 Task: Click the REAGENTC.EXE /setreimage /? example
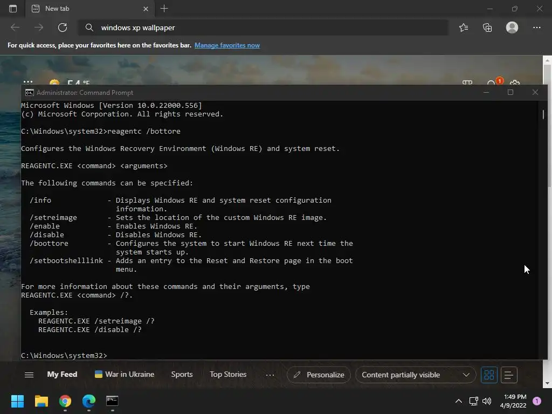tap(96, 321)
